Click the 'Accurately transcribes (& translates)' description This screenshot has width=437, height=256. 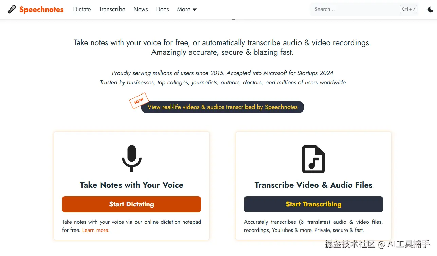pos(313,226)
